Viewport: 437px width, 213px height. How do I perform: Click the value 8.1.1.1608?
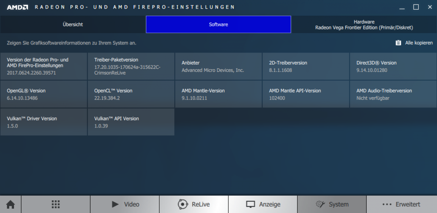click(x=281, y=70)
